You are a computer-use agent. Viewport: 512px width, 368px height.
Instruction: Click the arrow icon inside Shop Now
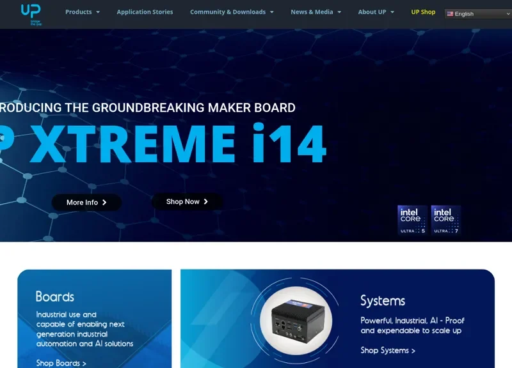coord(206,201)
